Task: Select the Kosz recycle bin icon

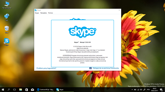Action: tap(7, 30)
